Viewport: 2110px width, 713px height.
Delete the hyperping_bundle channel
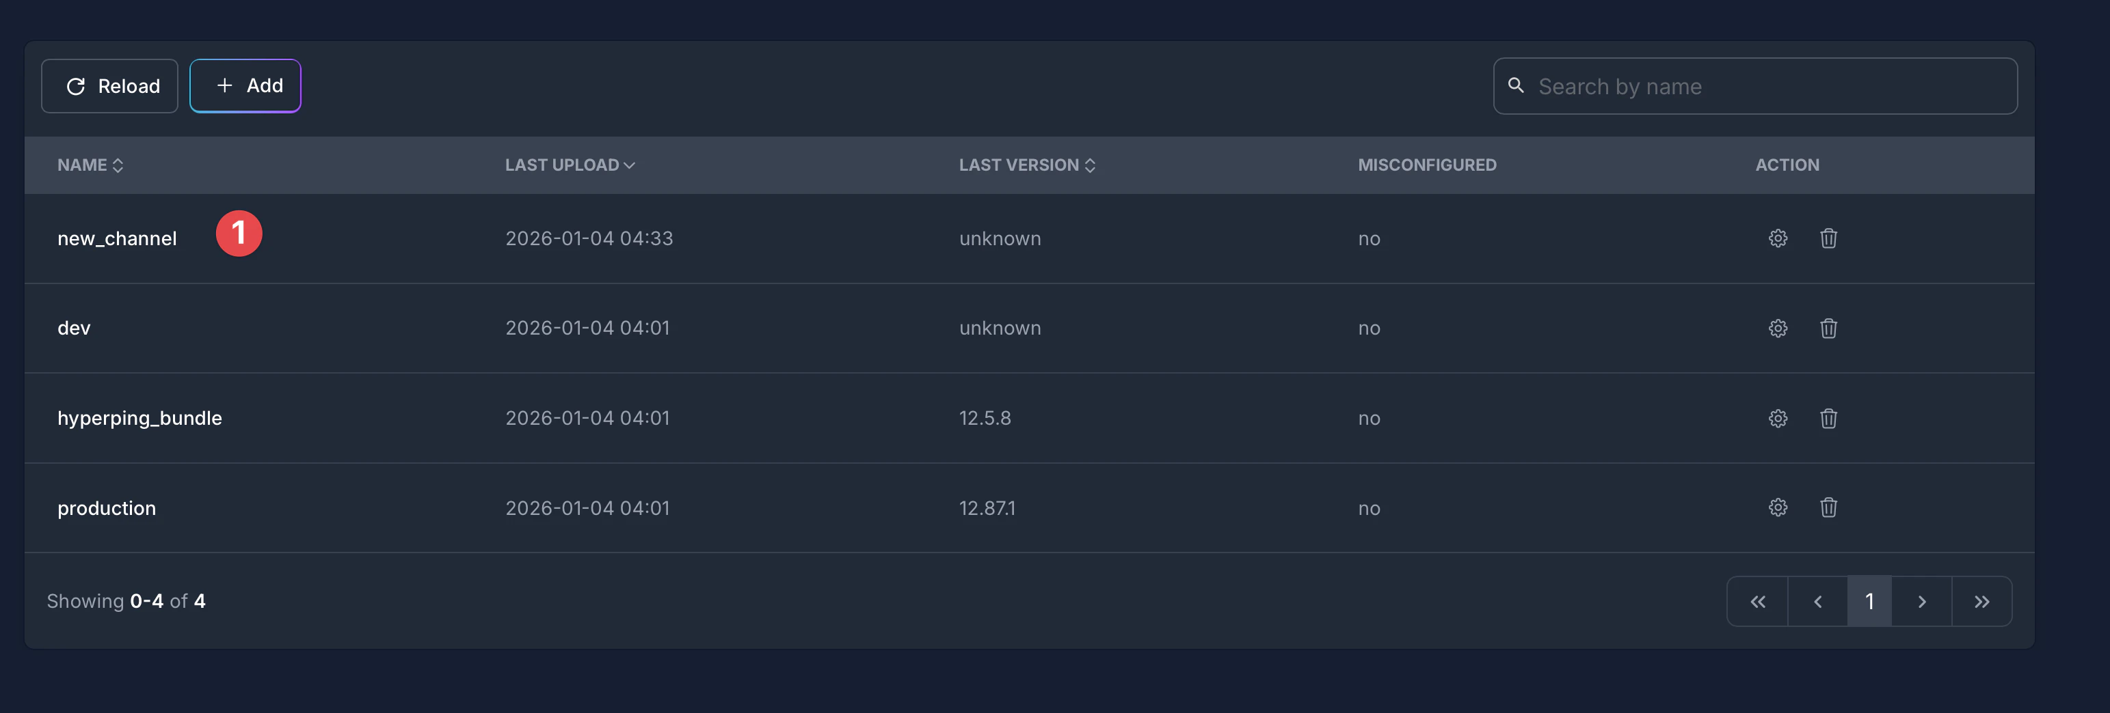1828,418
